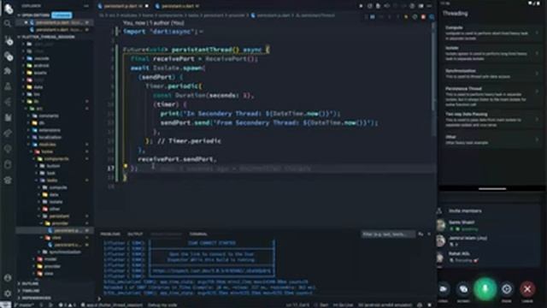The width and height of the screenshot is (547, 308).
Task: Open the PROBLEMS panel tab
Action: 110,234
